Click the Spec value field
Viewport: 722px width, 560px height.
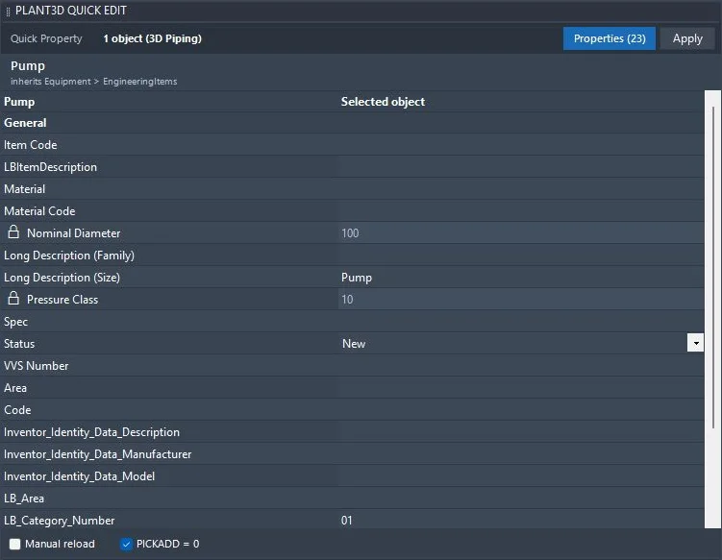click(x=521, y=322)
